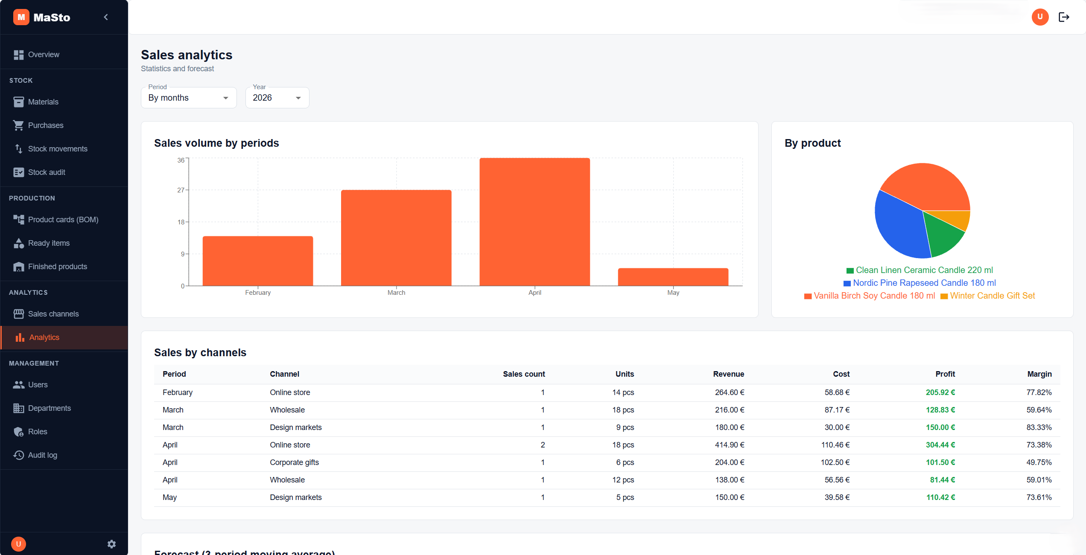Click the May bar in sales chart
Image resolution: width=1086 pixels, height=555 pixels.
(x=673, y=277)
